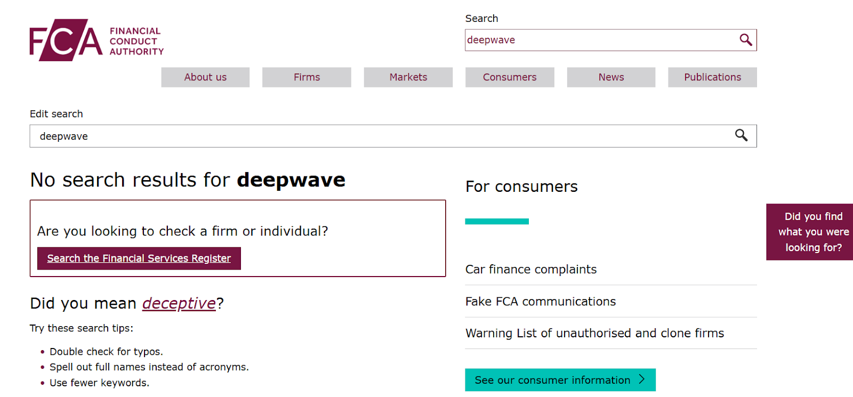The height and width of the screenshot is (397, 853).
Task: Open the About us menu
Action: click(205, 77)
